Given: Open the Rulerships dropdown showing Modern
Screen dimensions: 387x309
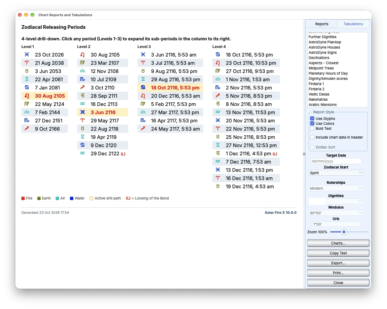Looking at the screenshot, I should click(336, 188).
